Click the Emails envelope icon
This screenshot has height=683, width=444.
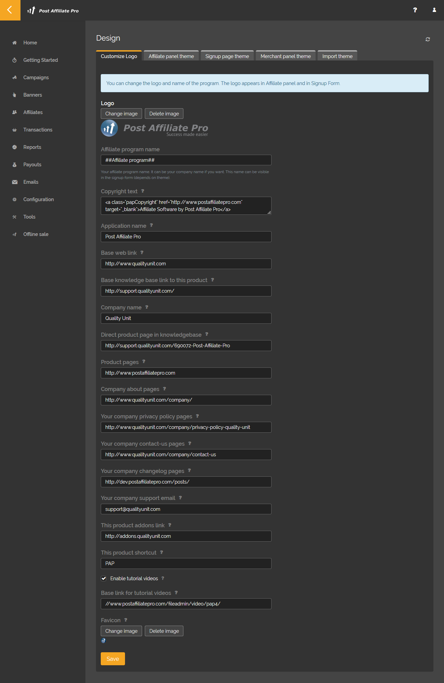pyautogui.click(x=14, y=182)
